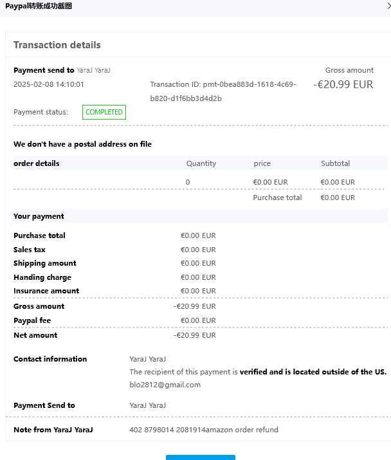Click the Paypal fee row label

tap(32, 320)
